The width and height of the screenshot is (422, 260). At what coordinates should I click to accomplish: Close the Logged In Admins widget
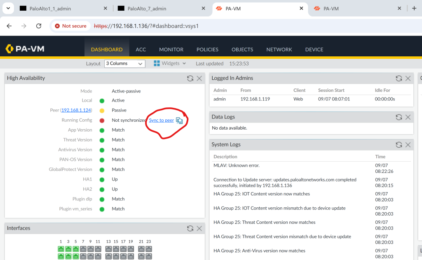point(408,78)
